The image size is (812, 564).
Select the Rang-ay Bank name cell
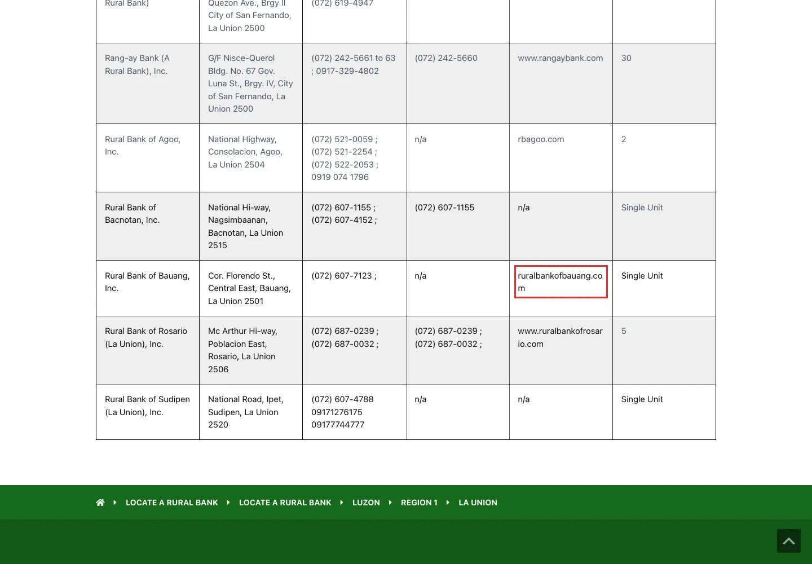148,83
